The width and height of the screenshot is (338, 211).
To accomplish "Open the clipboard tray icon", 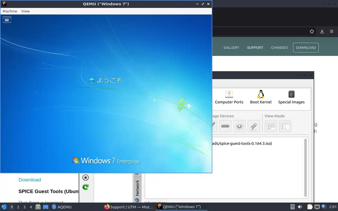I will point(310,207).
